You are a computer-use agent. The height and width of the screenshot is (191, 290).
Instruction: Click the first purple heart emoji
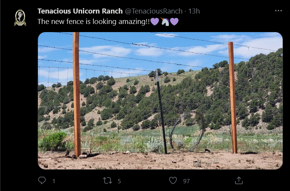(x=155, y=22)
